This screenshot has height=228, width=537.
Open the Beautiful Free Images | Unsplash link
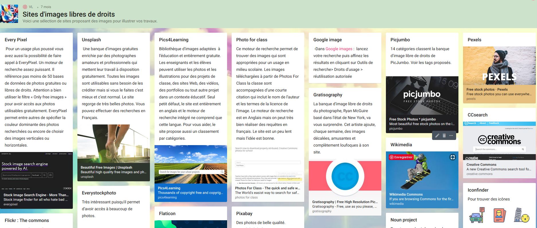point(106,167)
